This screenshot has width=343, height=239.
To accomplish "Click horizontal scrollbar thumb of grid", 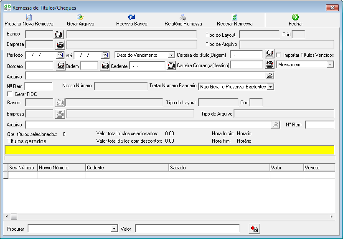I will coord(14,217).
